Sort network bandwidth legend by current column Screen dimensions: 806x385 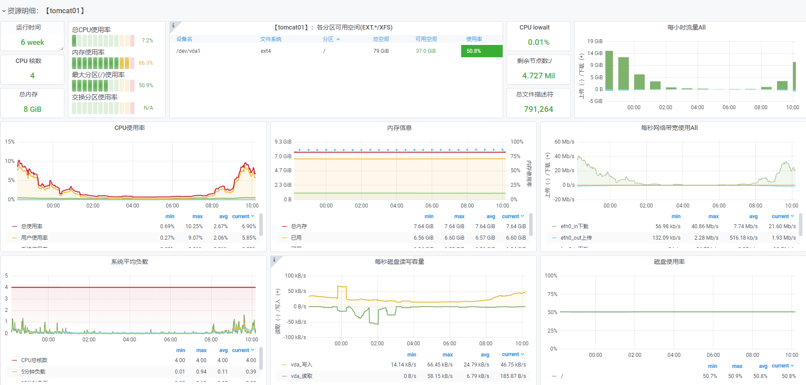click(783, 216)
